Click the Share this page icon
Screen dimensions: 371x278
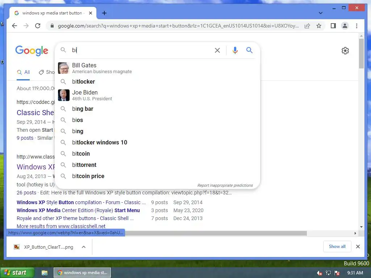click(x=307, y=26)
